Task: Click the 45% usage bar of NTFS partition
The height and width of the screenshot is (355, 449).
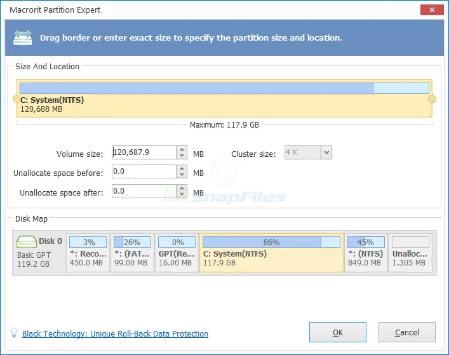Action: click(x=366, y=242)
